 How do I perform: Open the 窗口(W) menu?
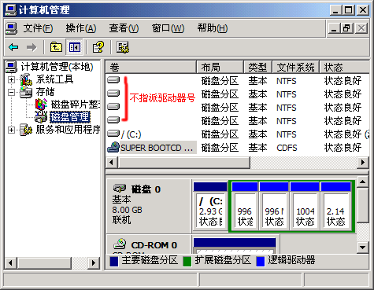click(x=168, y=28)
